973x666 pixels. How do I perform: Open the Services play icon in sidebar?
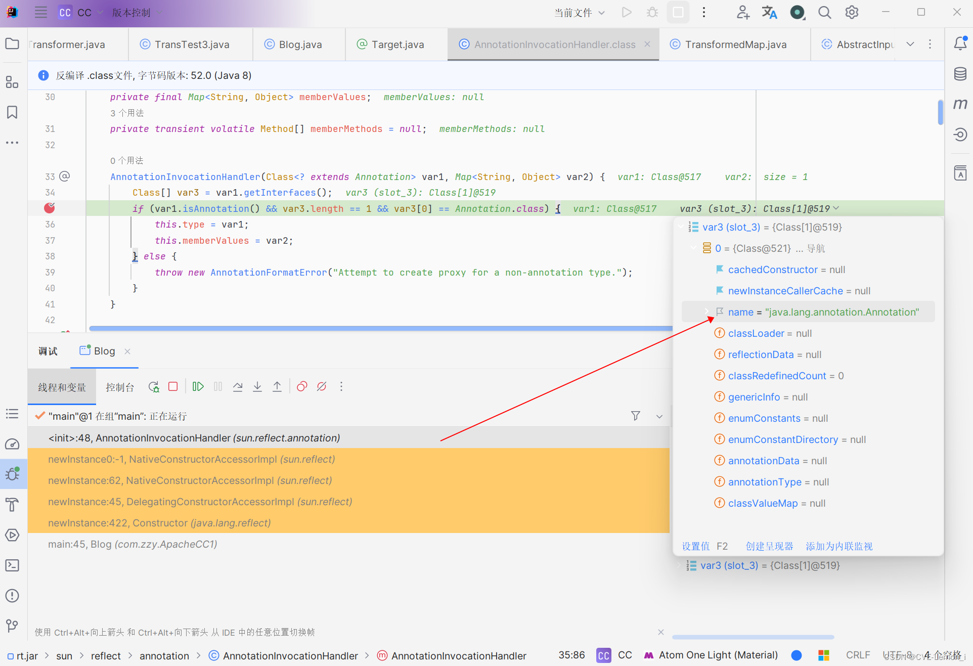(12, 535)
